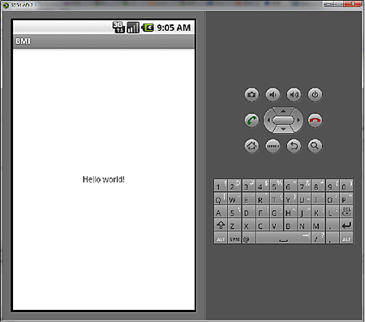Click the M key
Image resolution: width=365 pixels, height=322 pixels.
(x=319, y=225)
